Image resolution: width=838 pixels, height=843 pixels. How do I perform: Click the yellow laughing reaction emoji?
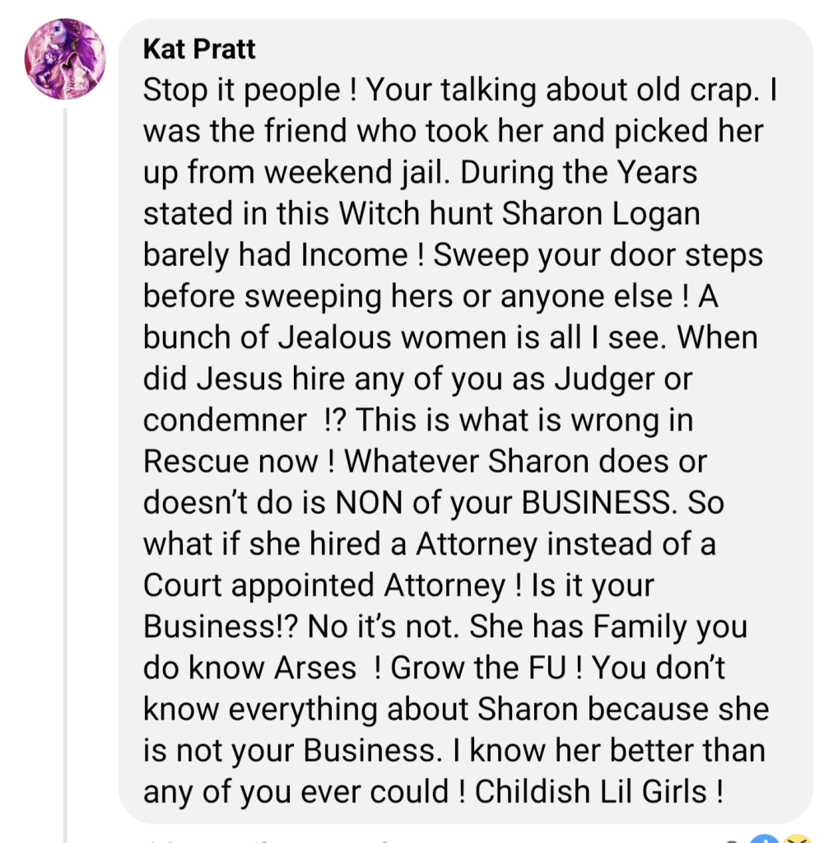[x=796, y=836]
